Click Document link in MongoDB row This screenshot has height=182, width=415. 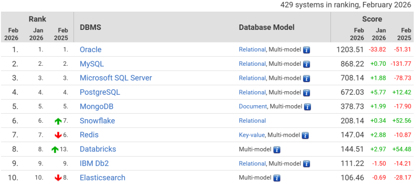pos(253,107)
